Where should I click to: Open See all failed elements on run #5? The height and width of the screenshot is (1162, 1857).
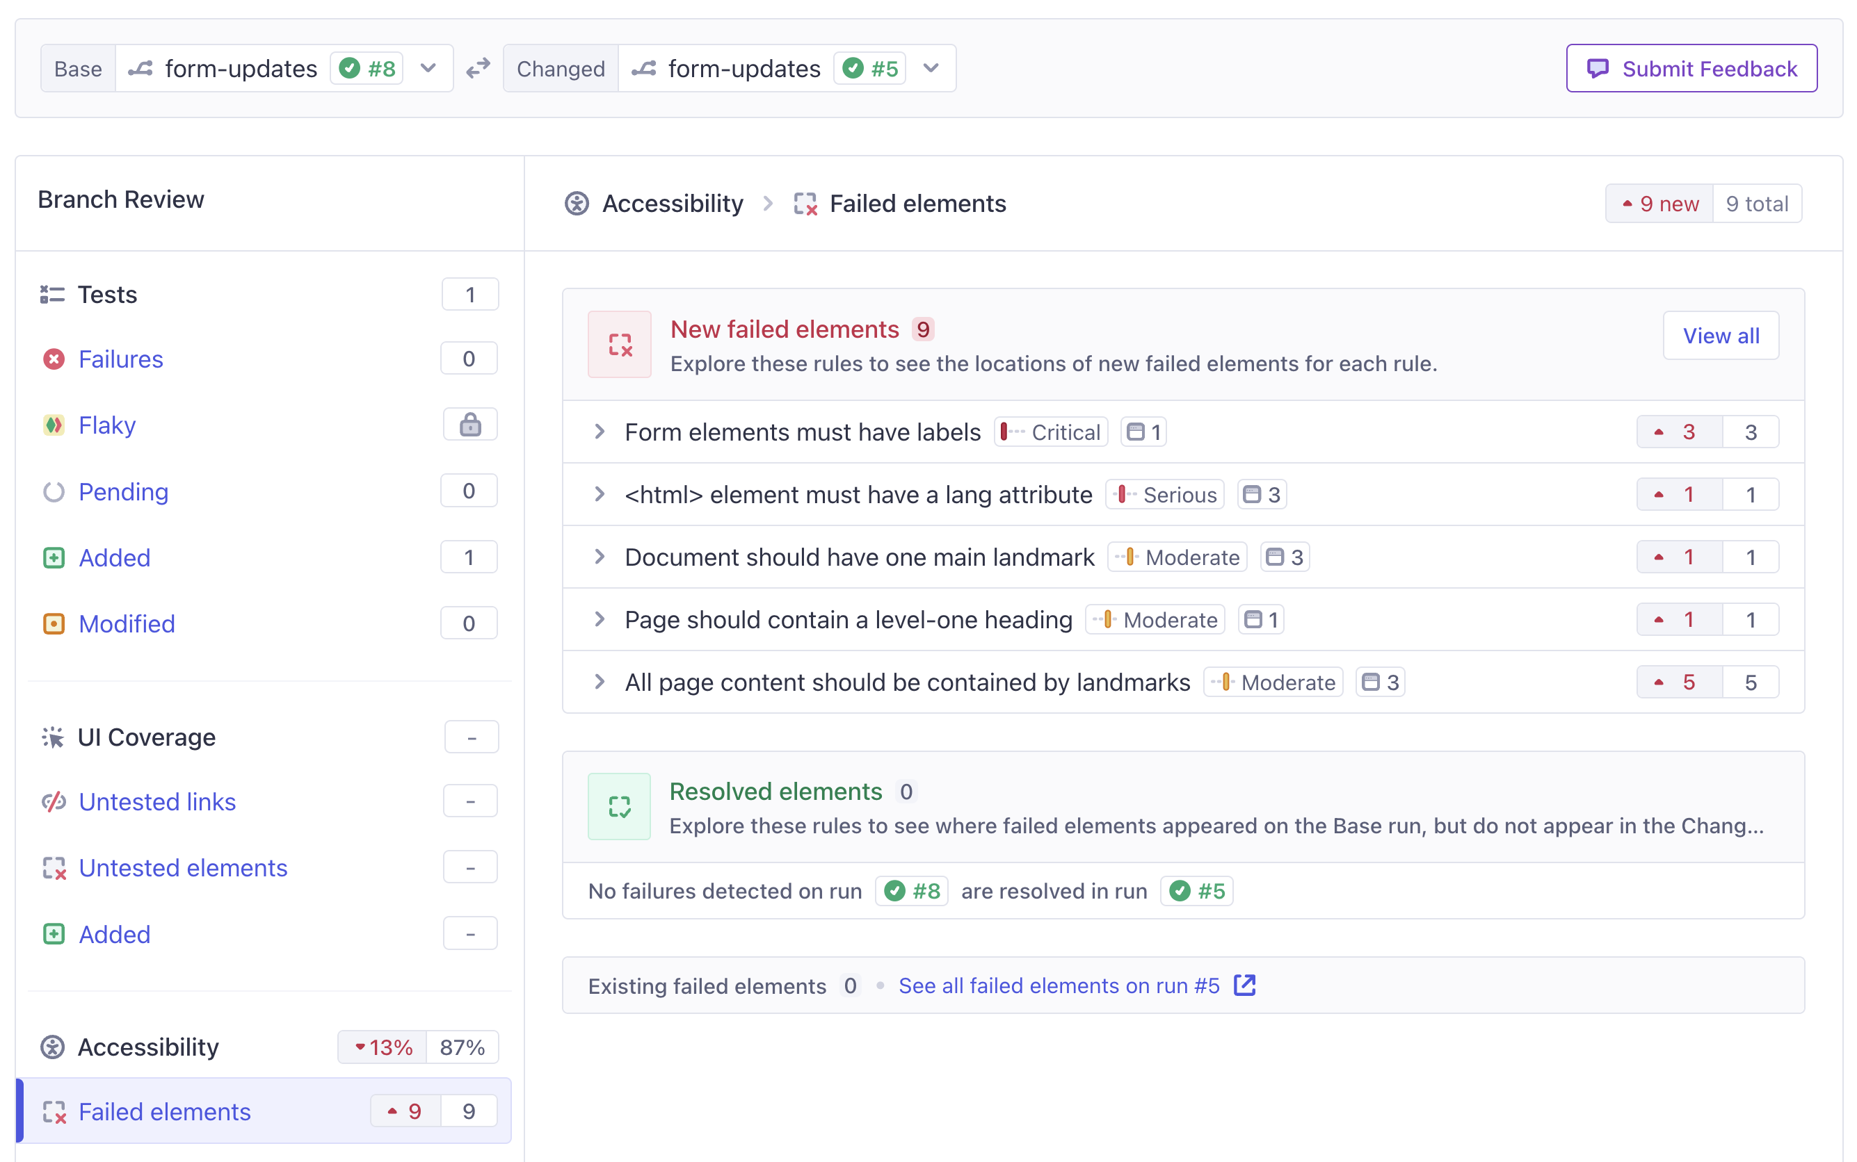click(1059, 985)
